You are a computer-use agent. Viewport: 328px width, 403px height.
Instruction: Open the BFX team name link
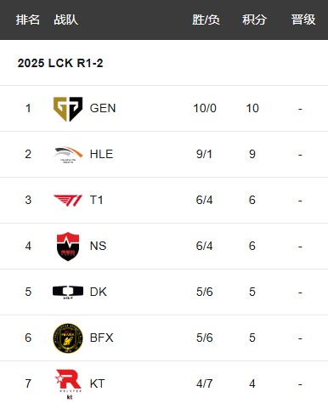point(101,338)
